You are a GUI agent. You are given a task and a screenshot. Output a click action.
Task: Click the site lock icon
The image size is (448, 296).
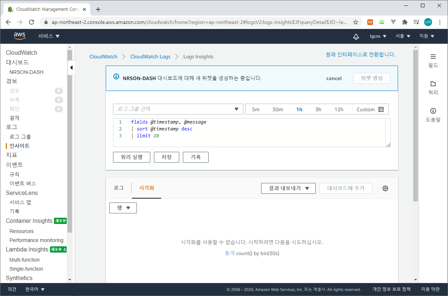[46, 22]
